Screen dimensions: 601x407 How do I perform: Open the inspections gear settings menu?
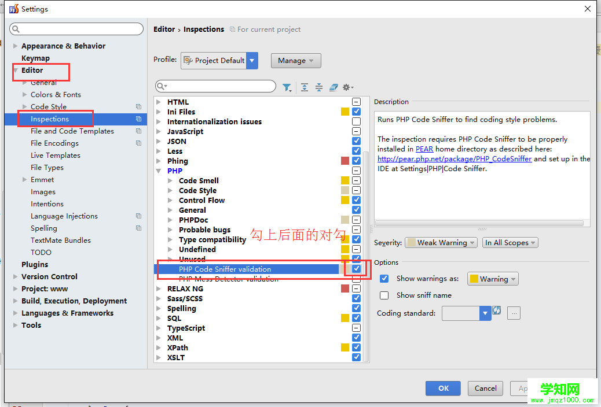[347, 87]
